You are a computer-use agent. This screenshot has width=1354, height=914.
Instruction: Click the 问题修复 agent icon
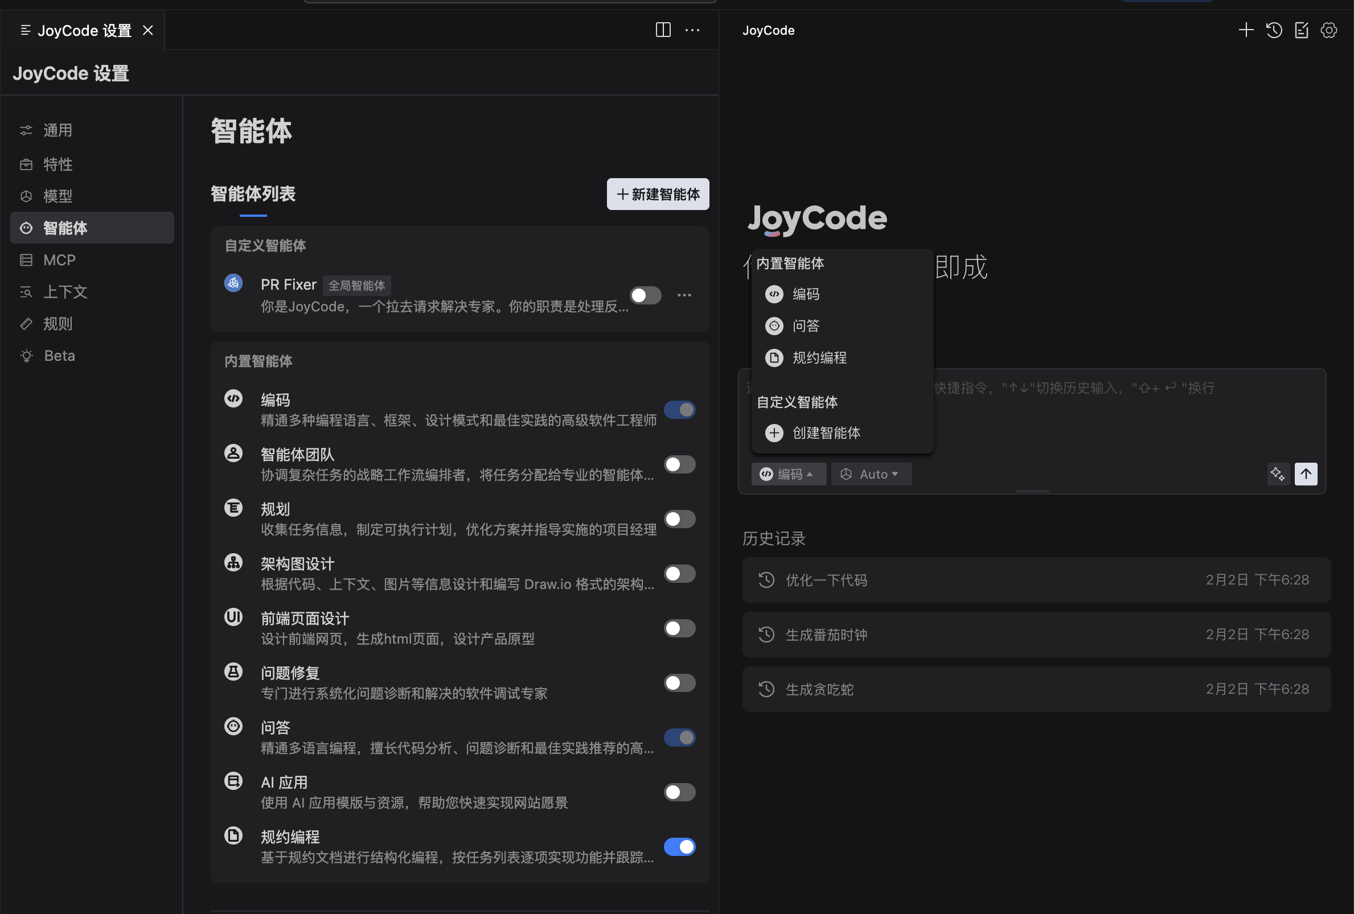[x=233, y=671]
